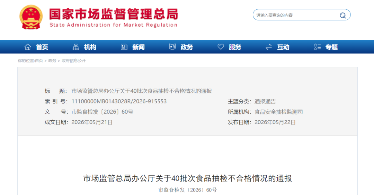
Task: Click document number 市监食检发〔2026〕60号 in table
Action: click(x=102, y=112)
